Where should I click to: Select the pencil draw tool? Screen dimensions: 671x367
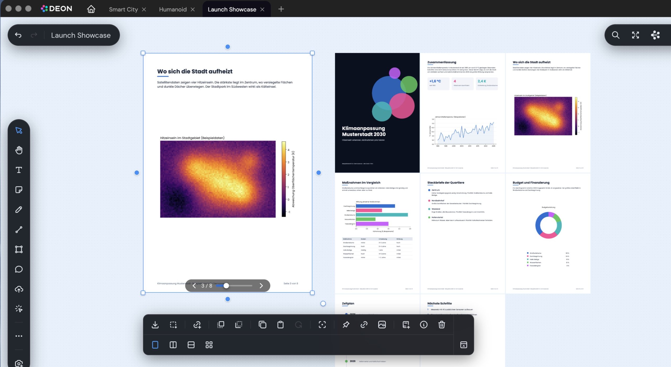tap(19, 209)
